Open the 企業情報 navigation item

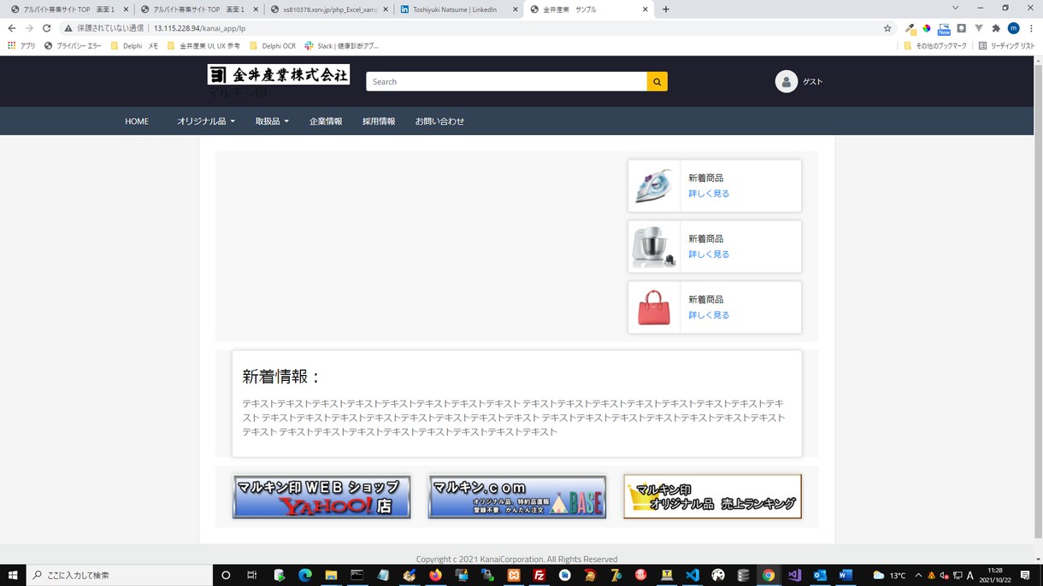[x=326, y=121]
